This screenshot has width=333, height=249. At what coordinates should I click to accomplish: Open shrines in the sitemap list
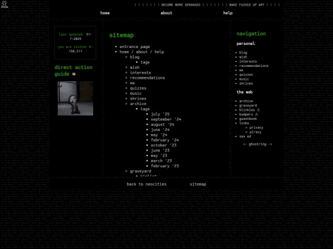tap(138, 98)
